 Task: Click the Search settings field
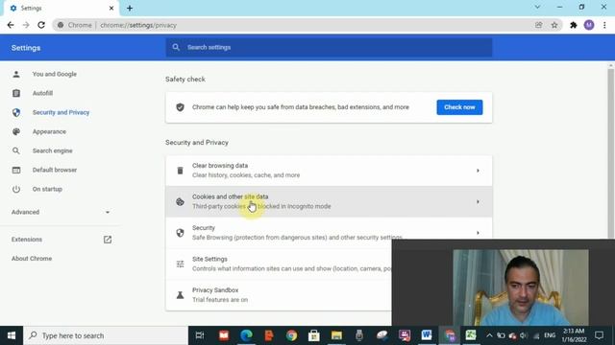329,47
